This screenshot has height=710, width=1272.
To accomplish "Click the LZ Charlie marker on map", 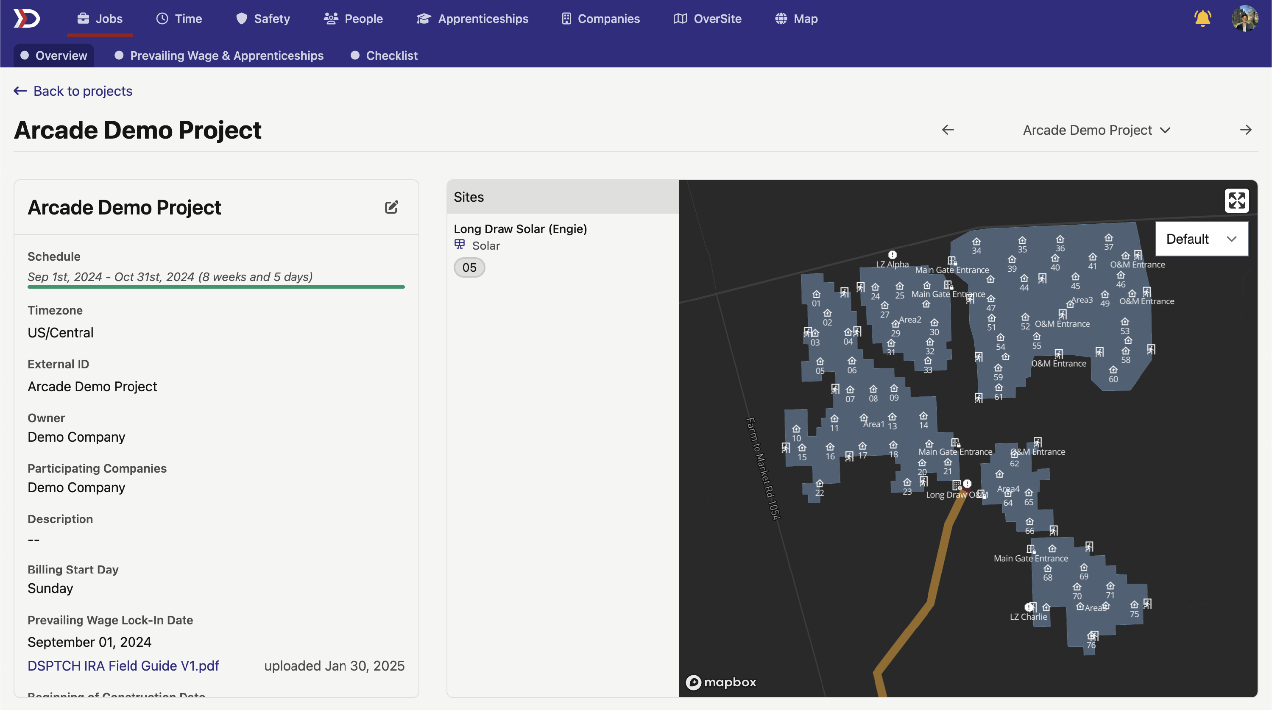I will pyautogui.click(x=1029, y=607).
